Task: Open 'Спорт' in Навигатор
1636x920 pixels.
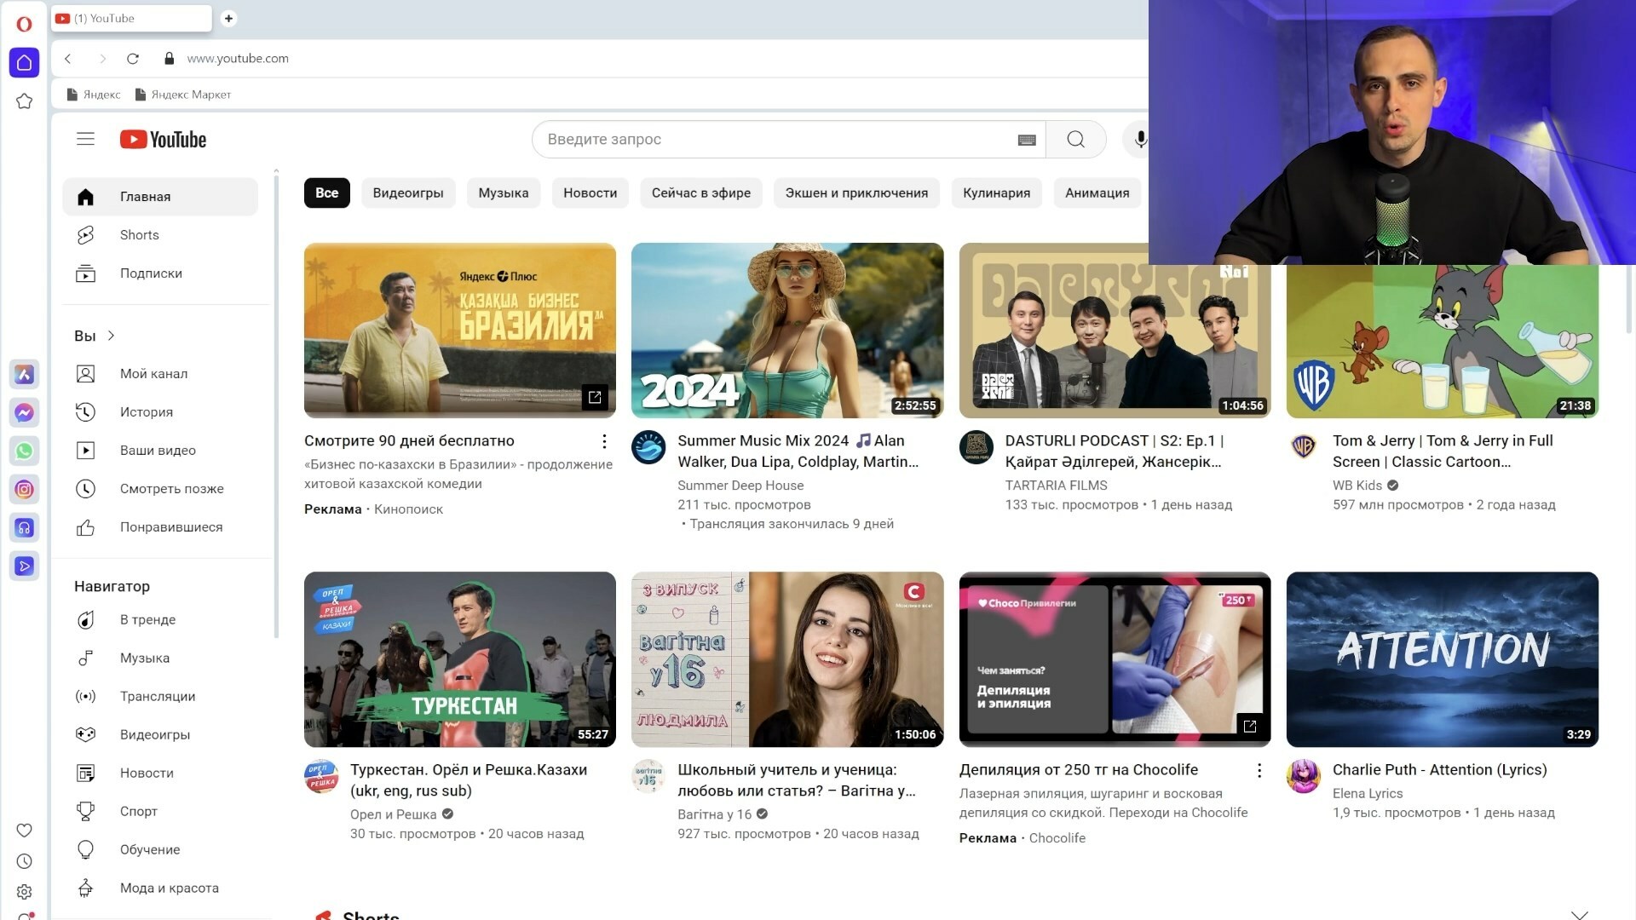Action: point(160,812)
